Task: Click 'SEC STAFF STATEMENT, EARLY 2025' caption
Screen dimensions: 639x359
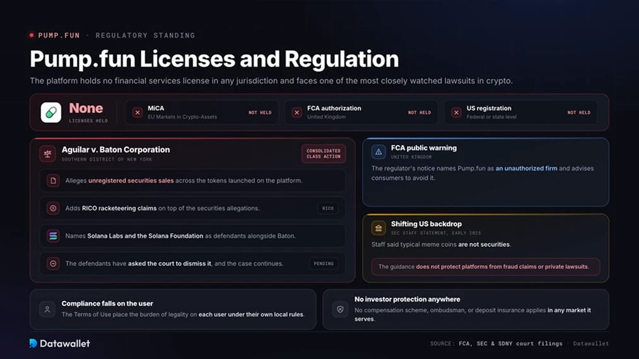Action: pyautogui.click(x=436, y=233)
